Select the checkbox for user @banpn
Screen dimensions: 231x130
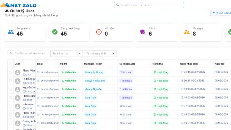tap(10, 98)
